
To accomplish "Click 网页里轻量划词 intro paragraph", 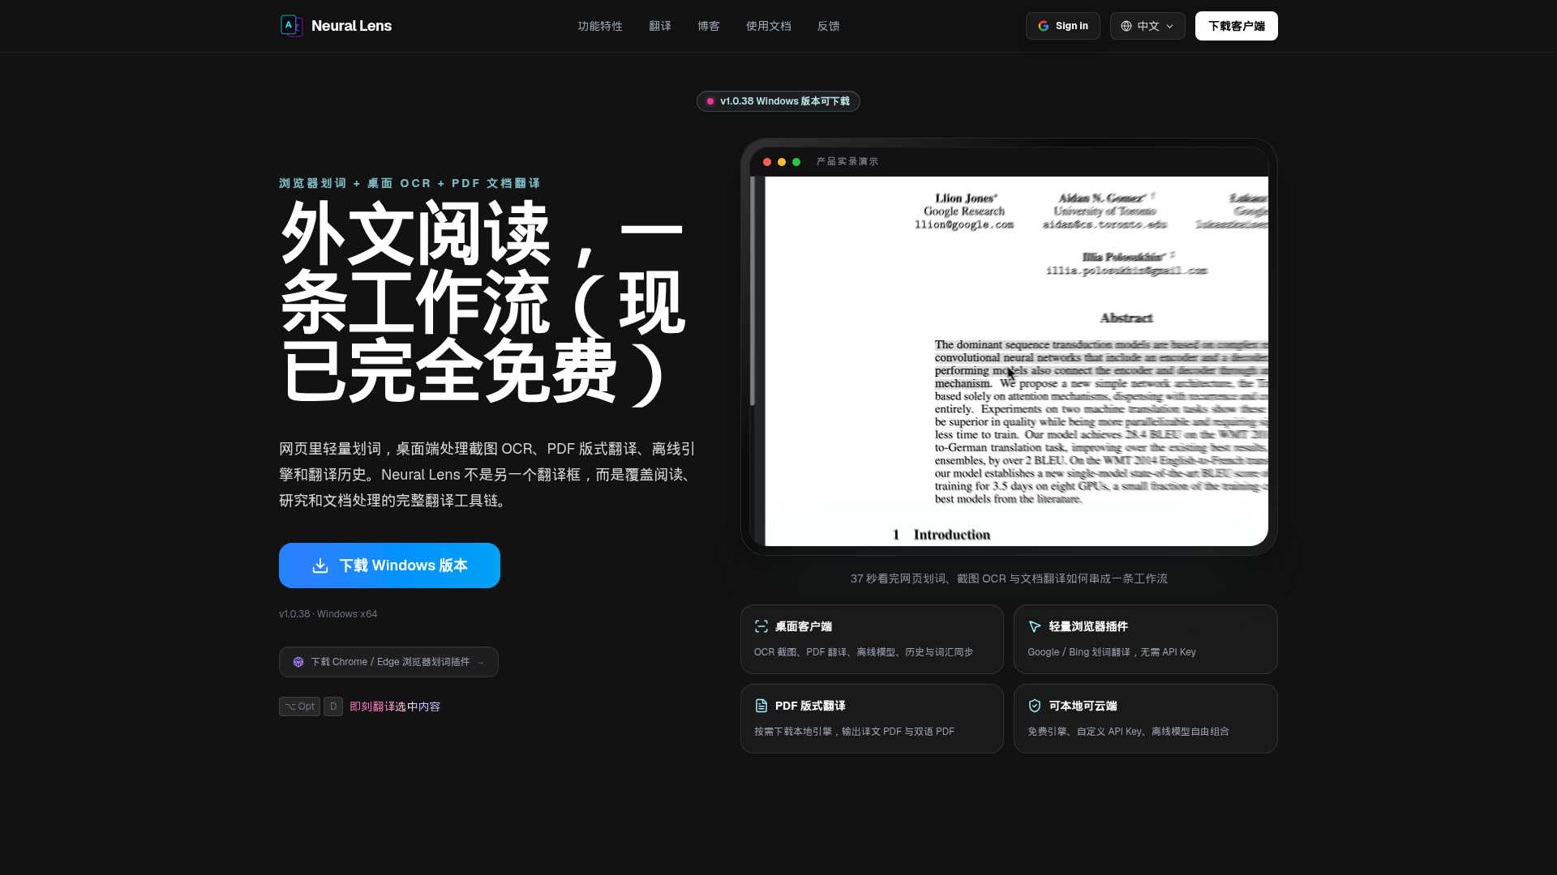I will tap(487, 475).
